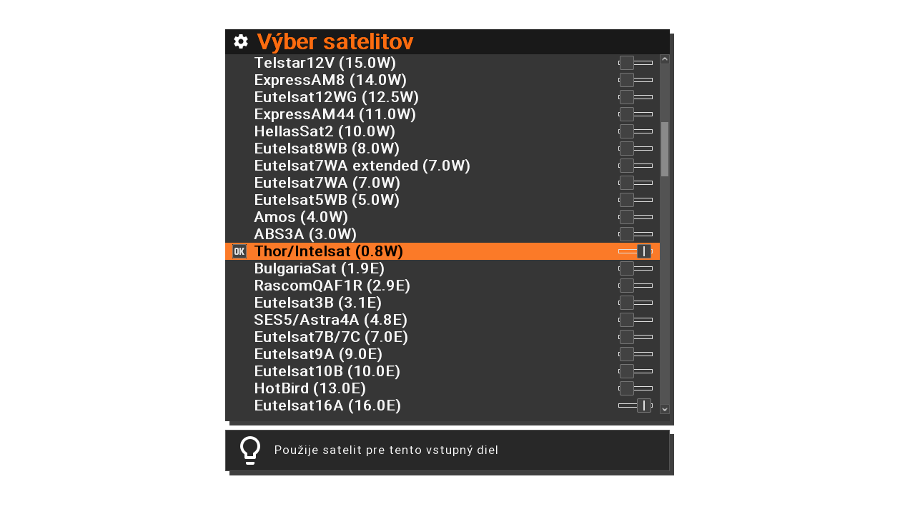This screenshot has width=915, height=514.
Task: Enable the HotBird (13.0E) toggle
Action: [x=635, y=388]
